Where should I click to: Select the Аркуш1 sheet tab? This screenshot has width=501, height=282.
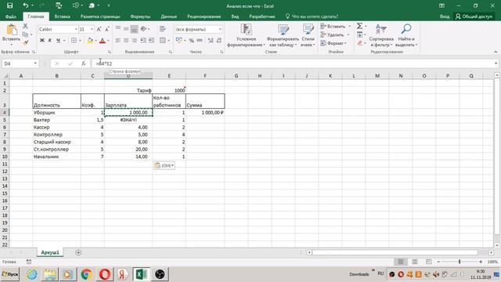[x=50, y=252]
